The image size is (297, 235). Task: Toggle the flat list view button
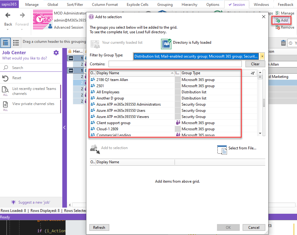pos(16,43)
